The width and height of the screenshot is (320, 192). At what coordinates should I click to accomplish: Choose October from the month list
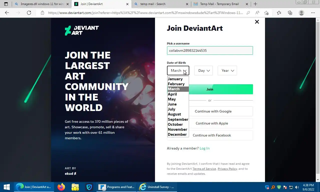click(178, 124)
